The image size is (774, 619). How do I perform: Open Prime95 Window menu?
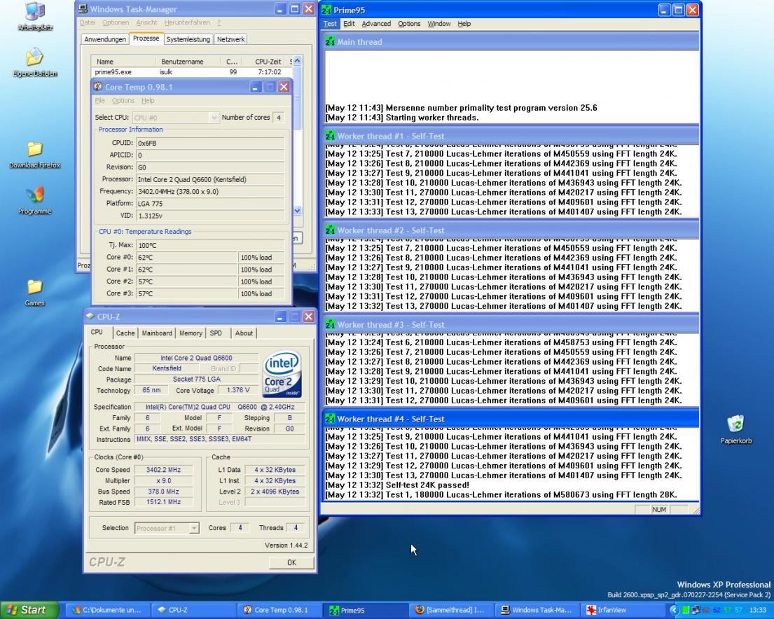(438, 24)
